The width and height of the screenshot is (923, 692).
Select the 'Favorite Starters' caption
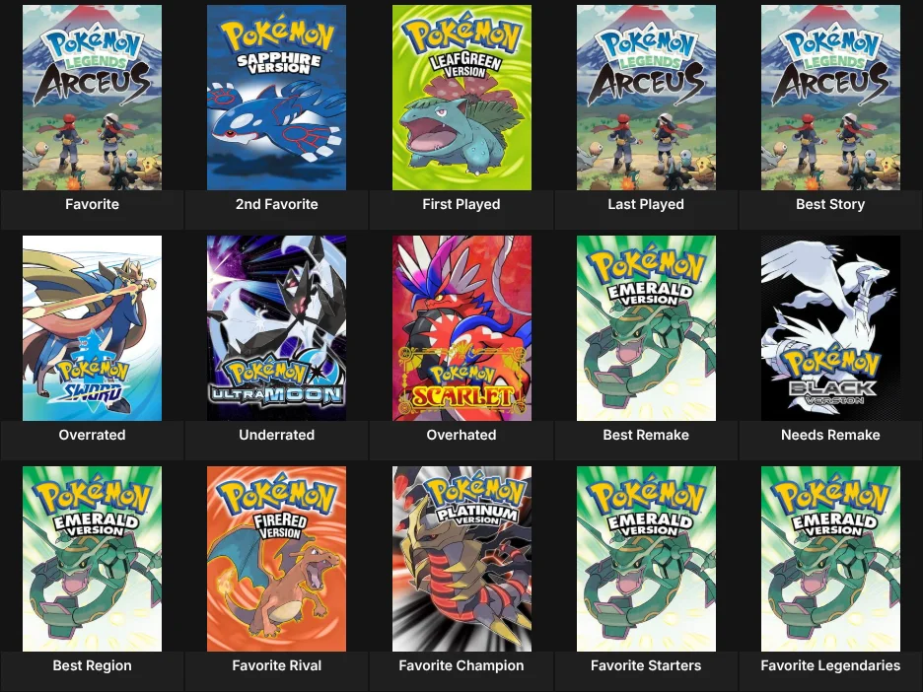(646, 665)
